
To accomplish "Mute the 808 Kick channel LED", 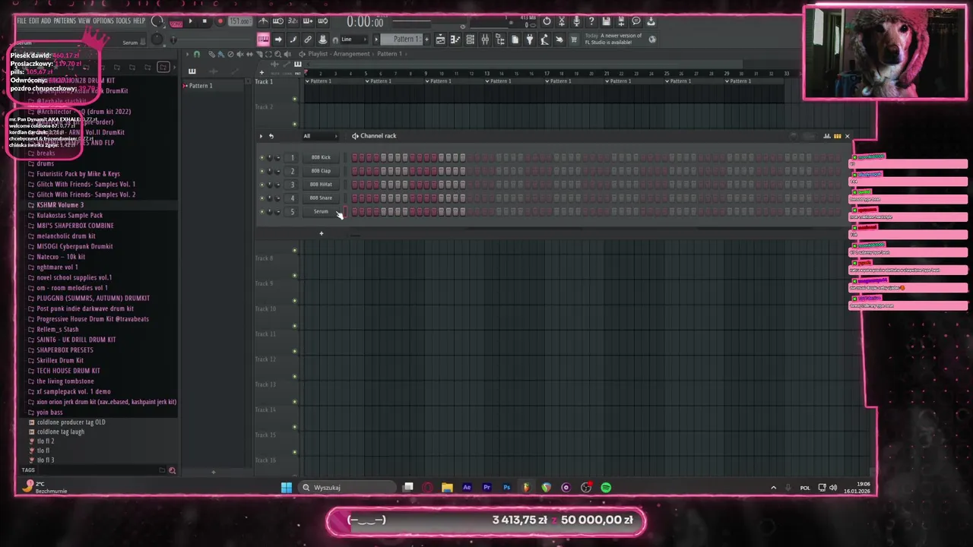I will (261, 157).
